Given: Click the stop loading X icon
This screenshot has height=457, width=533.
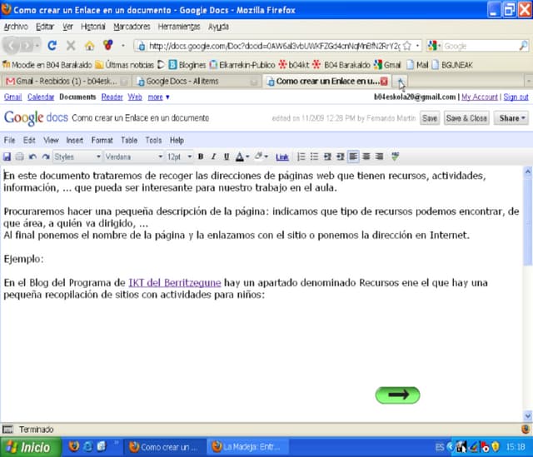Looking at the screenshot, I should pyautogui.click(x=71, y=46).
